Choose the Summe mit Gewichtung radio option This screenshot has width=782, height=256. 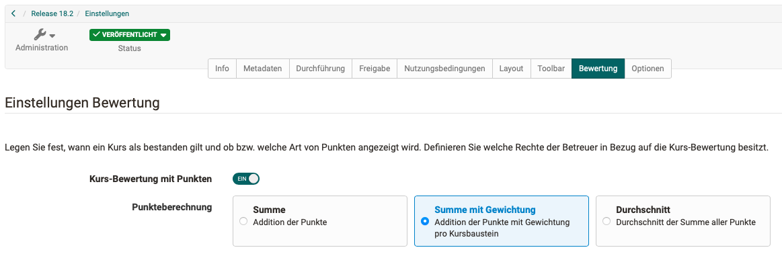(425, 222)
